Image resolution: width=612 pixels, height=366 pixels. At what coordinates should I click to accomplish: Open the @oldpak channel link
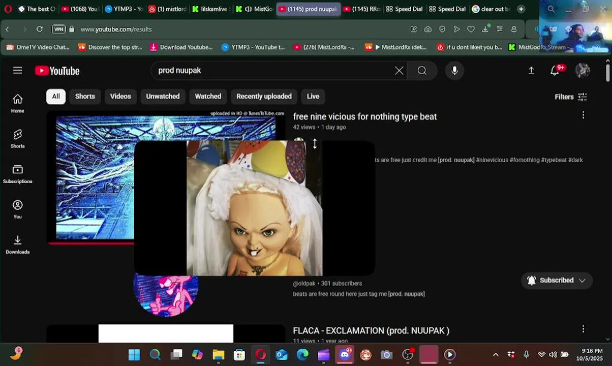(304, 283)
